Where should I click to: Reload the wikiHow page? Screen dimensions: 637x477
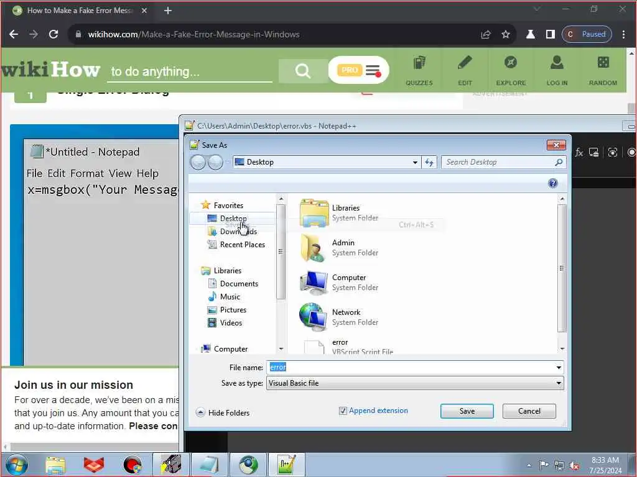pyautogui.click(x=53, y=35)
